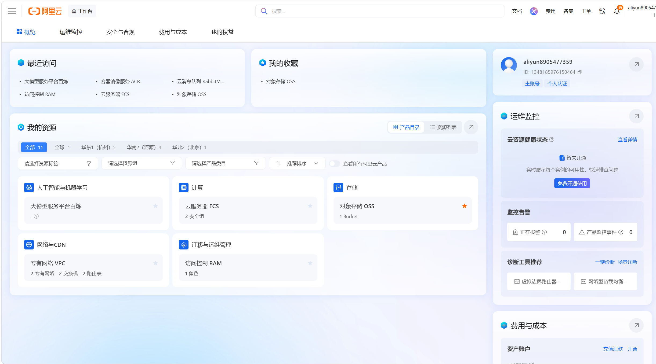
Task: Click the 个人认证 tag
Action: (557, 83)
